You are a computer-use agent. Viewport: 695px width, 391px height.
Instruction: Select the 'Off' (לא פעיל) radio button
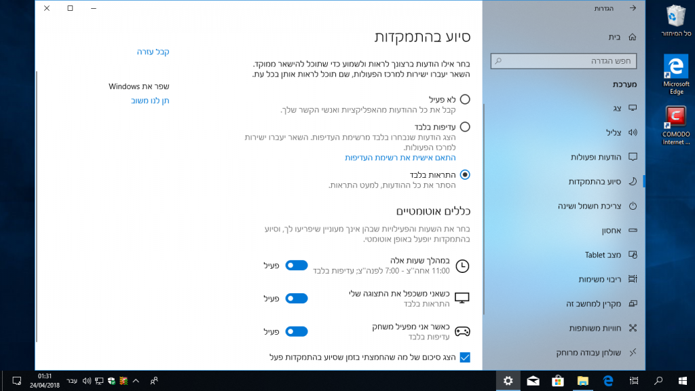(465, 99)
